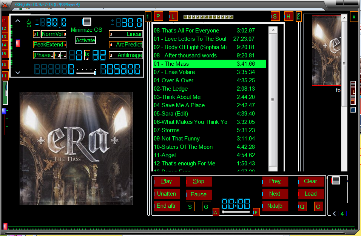The image size is (361, 236).
Task: Jump to next album with Nxtalb
Action: click(275, 206)
